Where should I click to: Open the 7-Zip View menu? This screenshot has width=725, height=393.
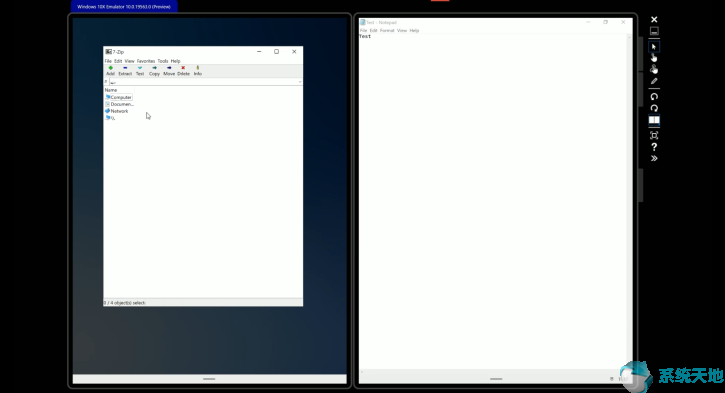tap(129, 61)
